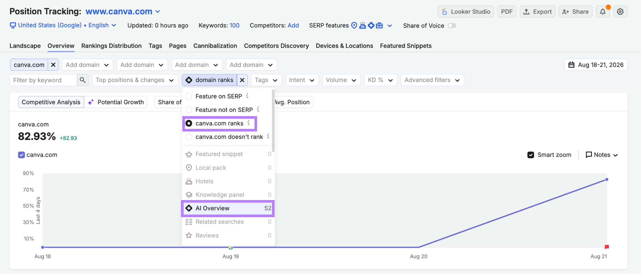
Task: Click the Avg. Position button
Action: point(293,102)
